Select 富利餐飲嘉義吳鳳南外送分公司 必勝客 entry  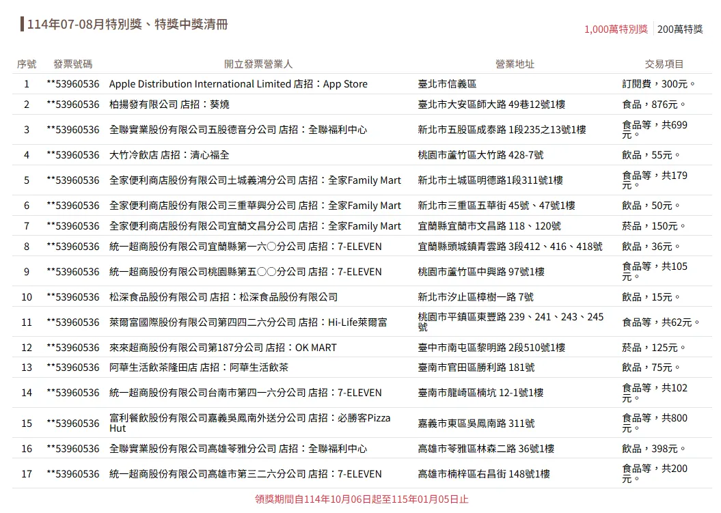coord(249,424)
